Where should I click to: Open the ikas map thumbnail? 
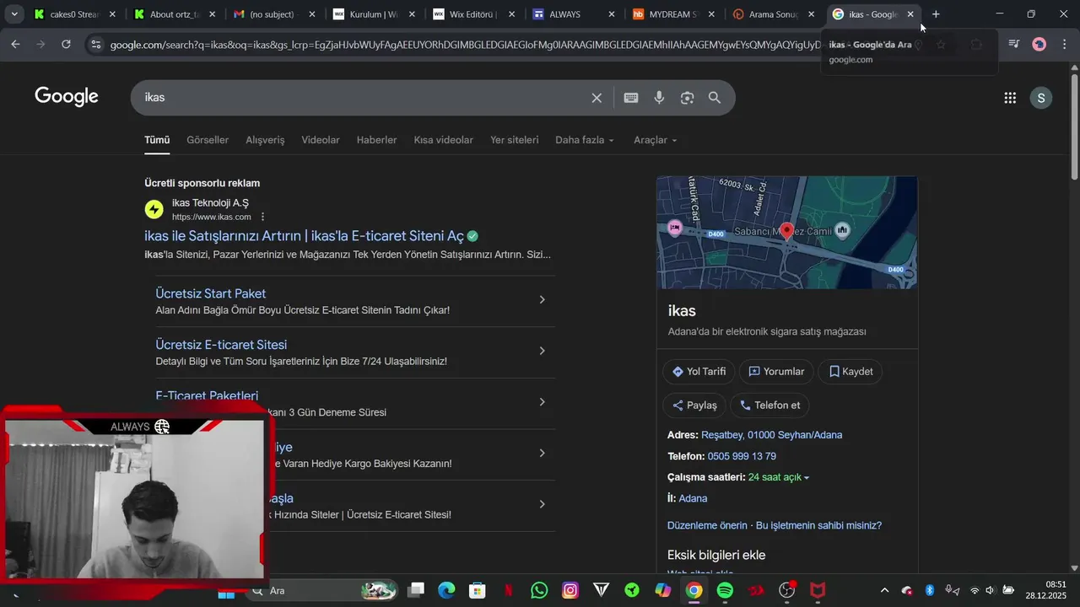[x=786, y=233]
